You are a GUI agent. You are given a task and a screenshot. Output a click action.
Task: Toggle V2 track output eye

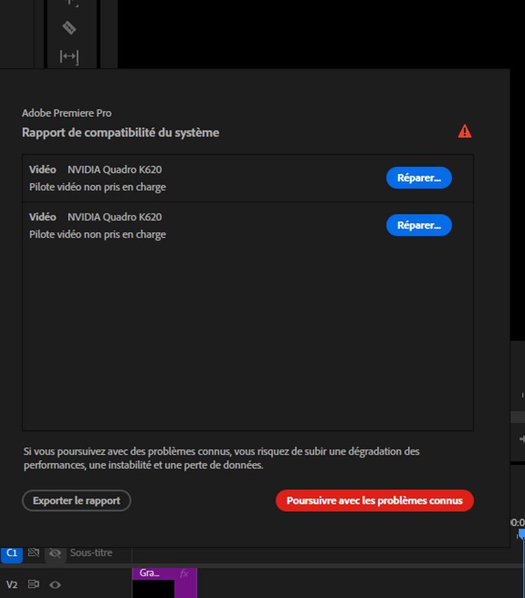(55, 585)
